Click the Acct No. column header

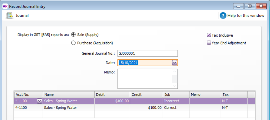click(28, 95)
